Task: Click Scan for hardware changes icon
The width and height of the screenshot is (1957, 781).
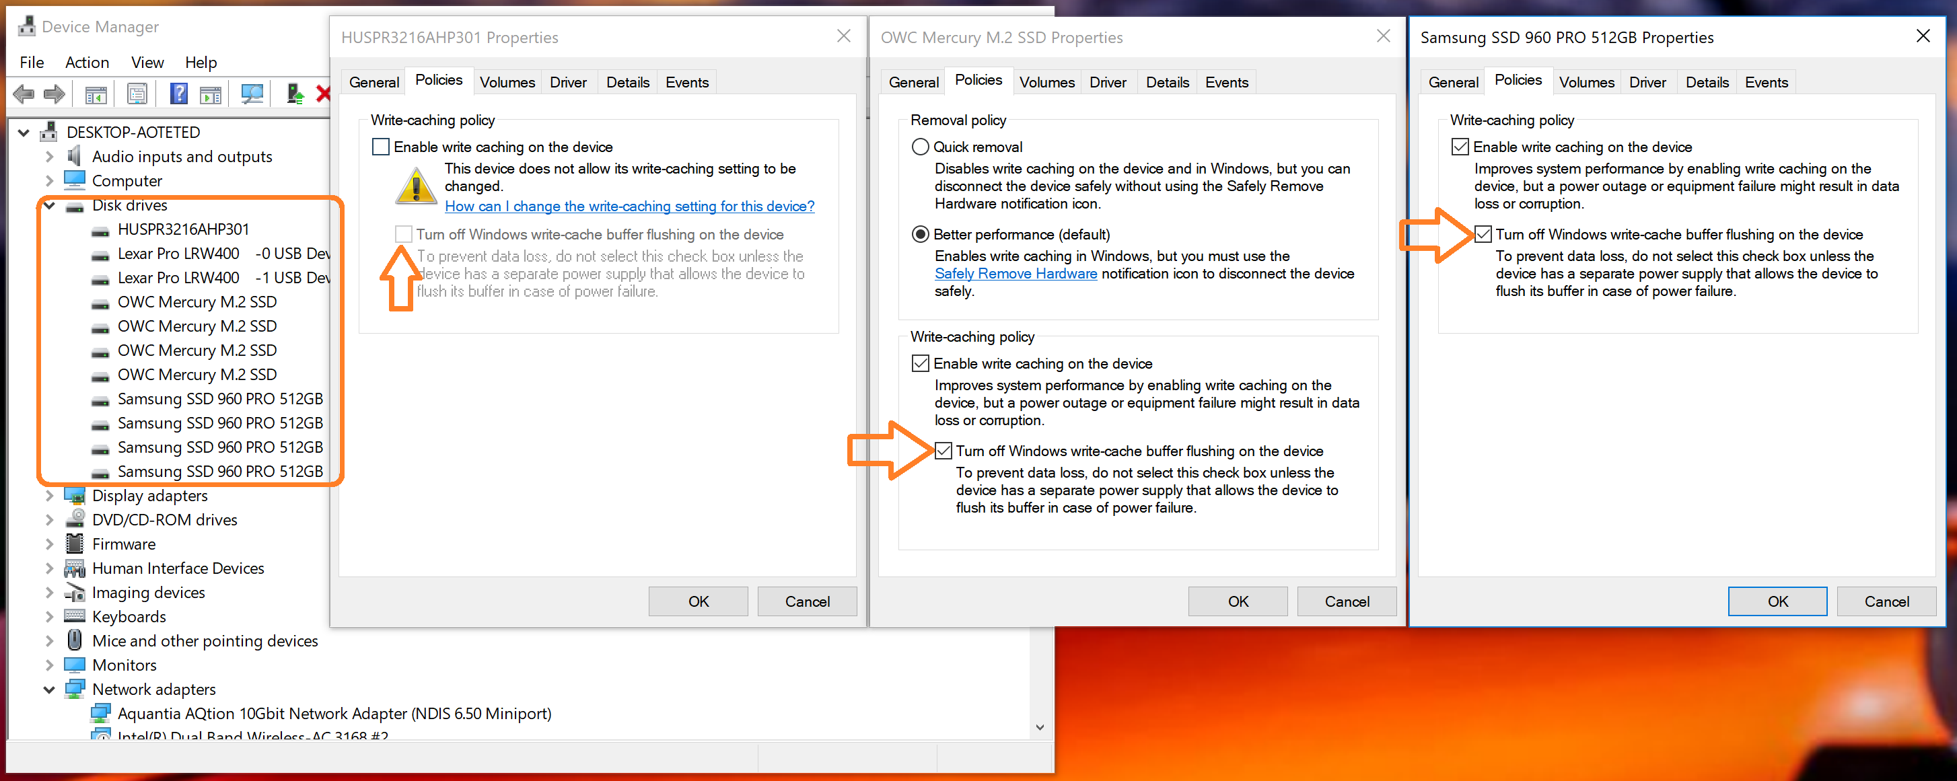Action: pyautogui.click(x=252, y=94)
